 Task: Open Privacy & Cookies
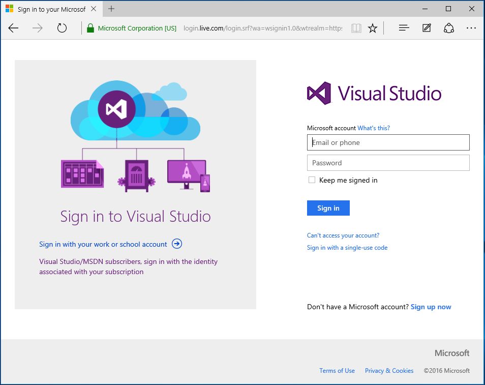389,370
